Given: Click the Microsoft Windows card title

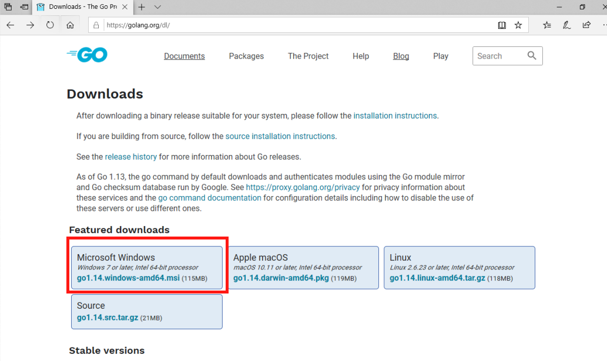Looking at the screenshot, I should click(x=116, y=258).
